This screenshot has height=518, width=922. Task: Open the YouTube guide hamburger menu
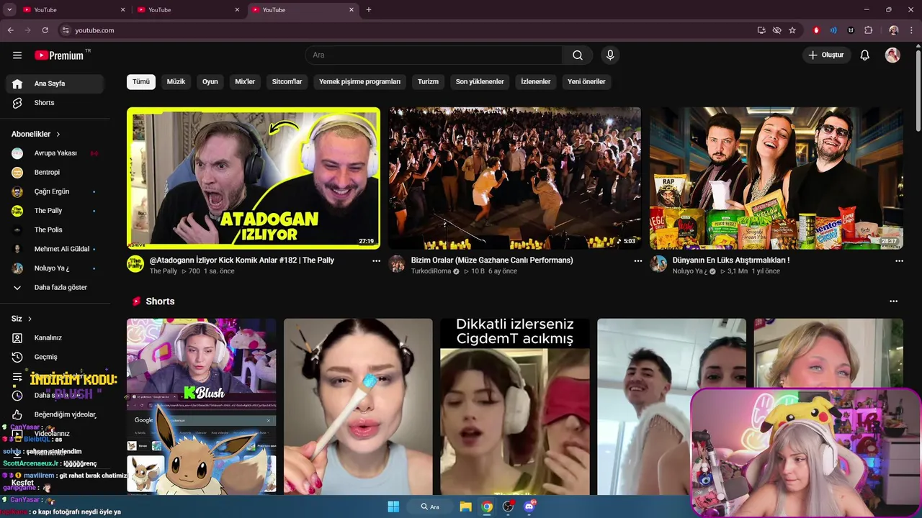[17, 55]
